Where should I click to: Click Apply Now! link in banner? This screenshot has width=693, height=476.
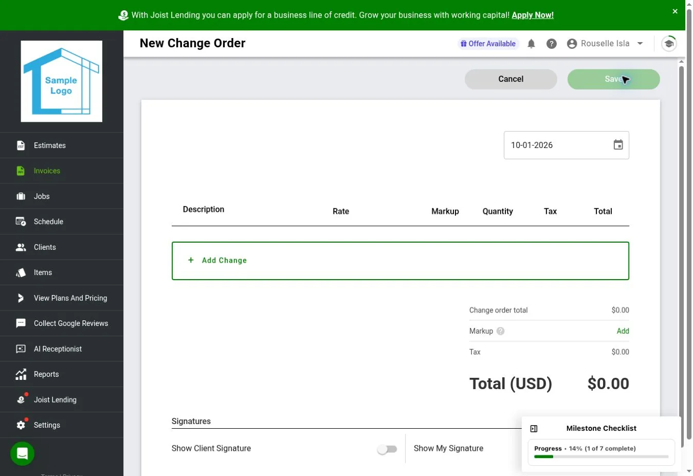click(533, 15)
